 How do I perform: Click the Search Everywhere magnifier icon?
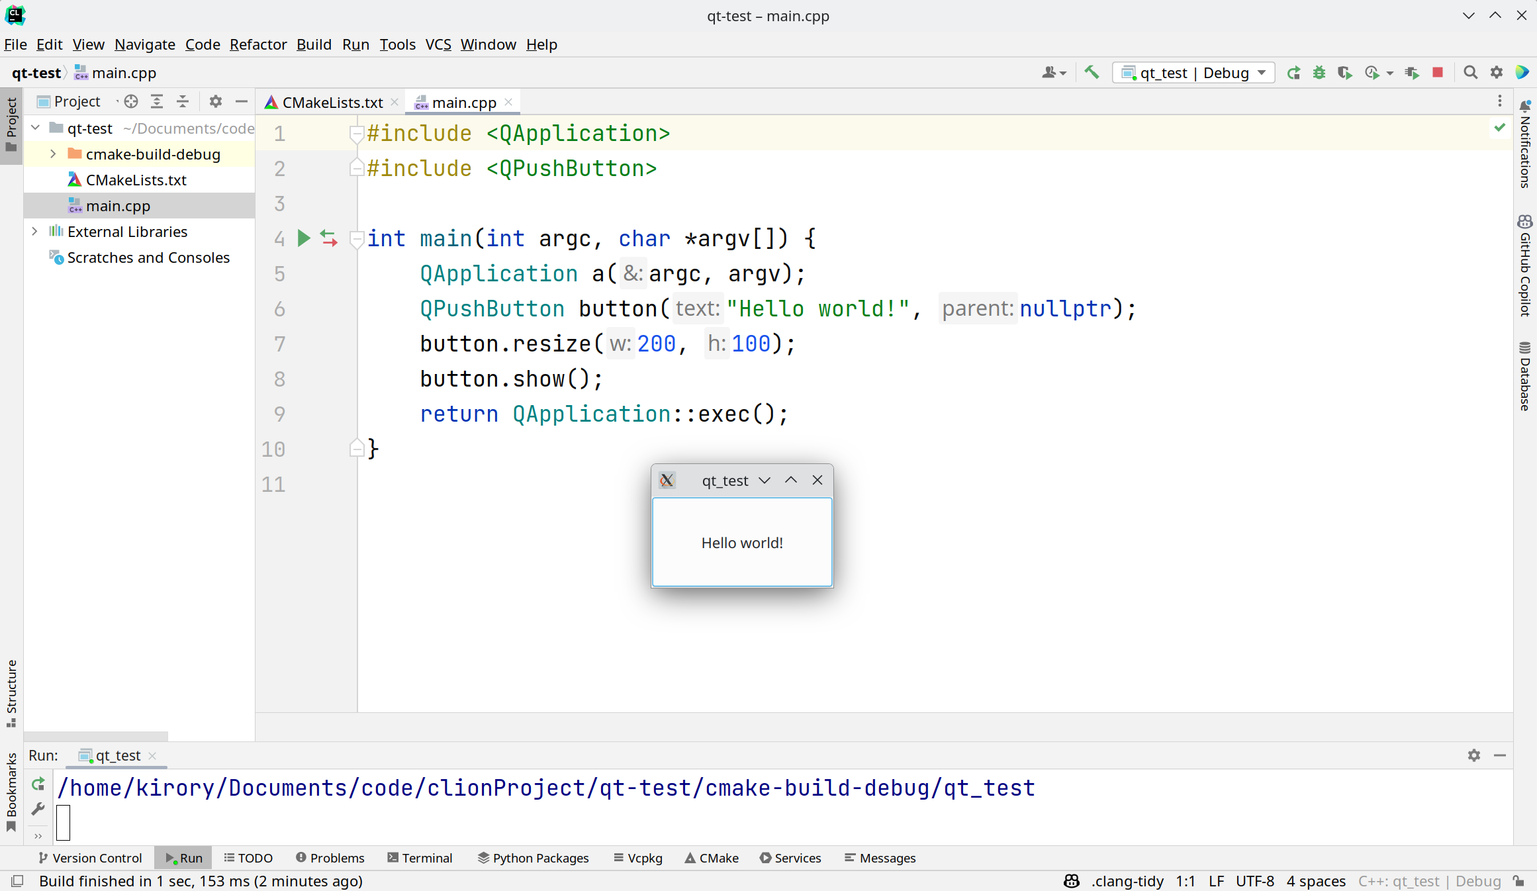[1470, 73]
